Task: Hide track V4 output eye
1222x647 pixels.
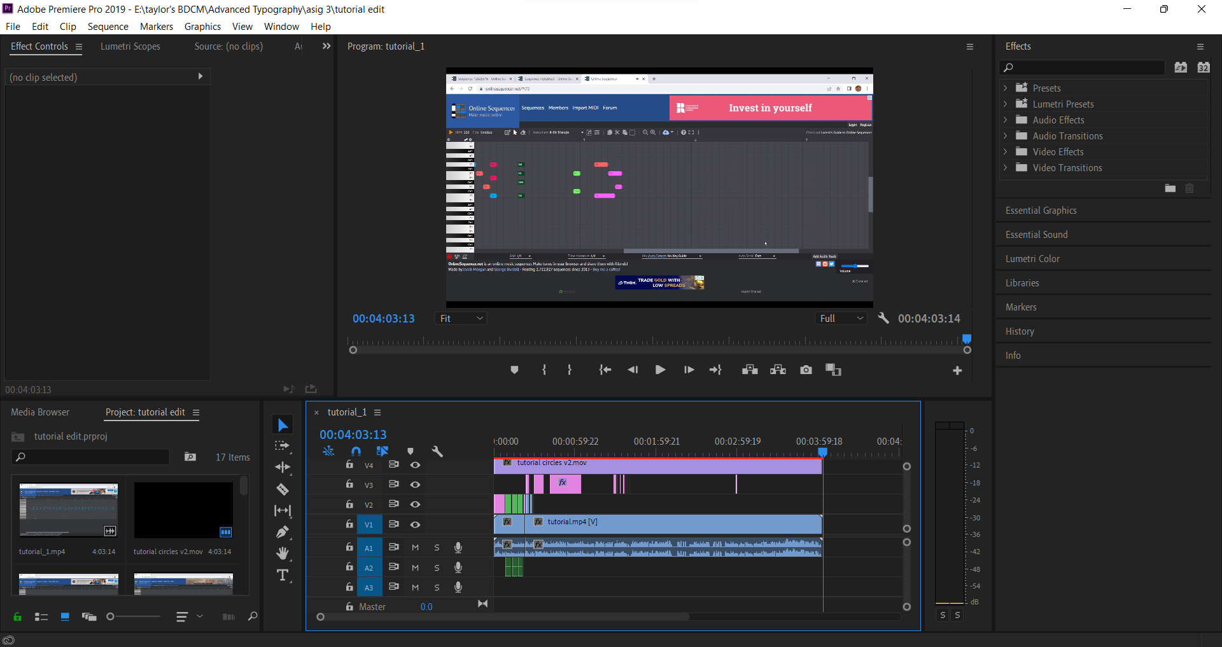Action: coord(415,465)
